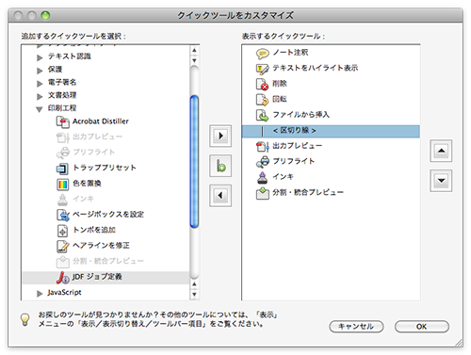Click the ノート注釈 speech bubble icon
The width and height of the screenshot is (471, 355).
pyautogui.click(x=263, y=54)
